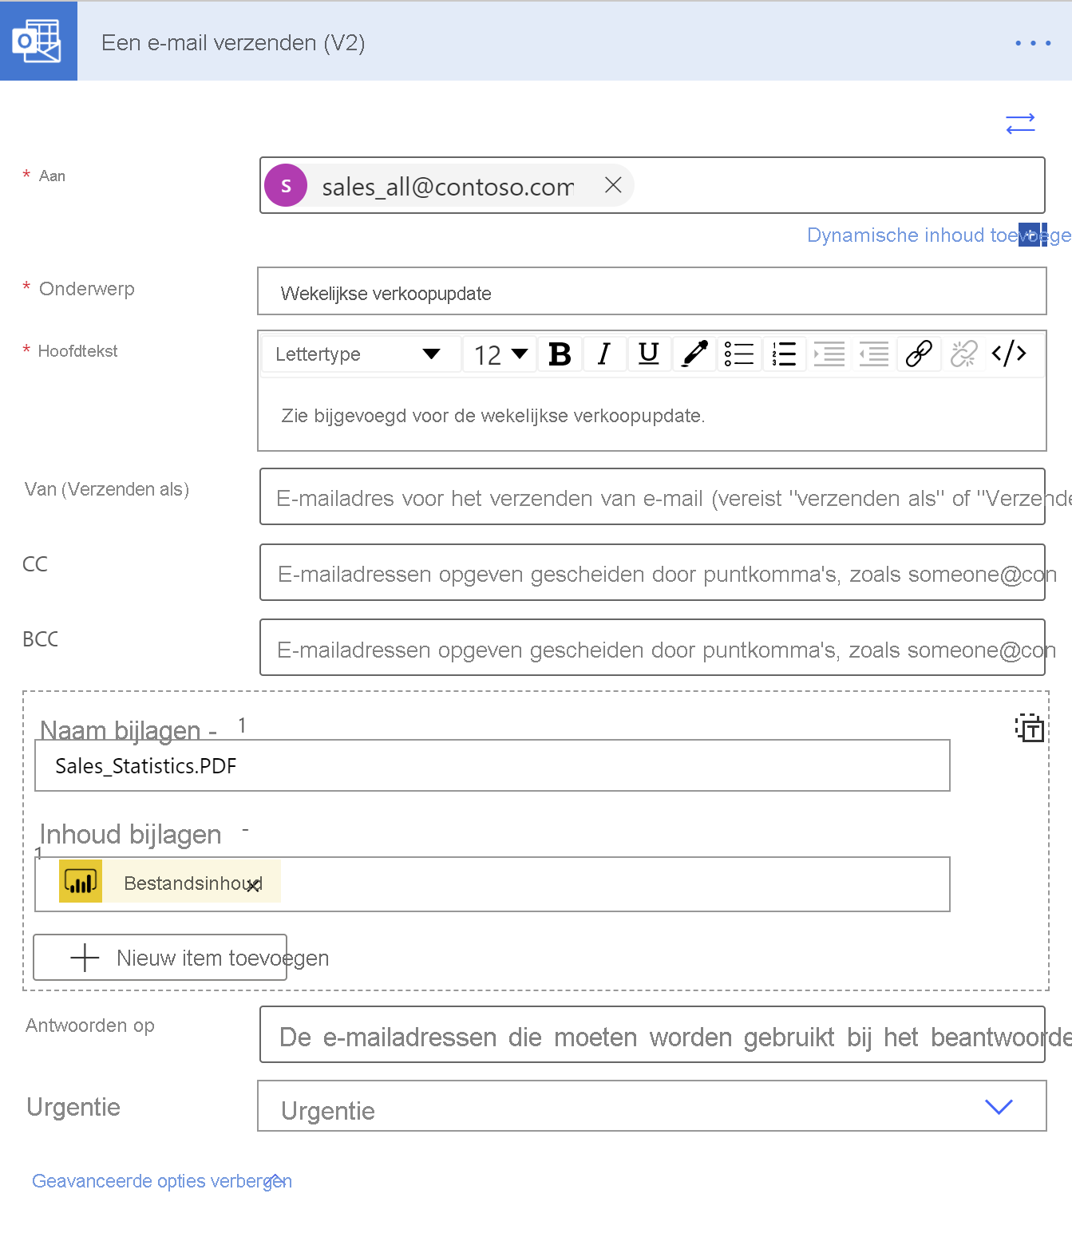Toggle bold formatting
1072x1233 pixels.
click(x=560, y=354)
